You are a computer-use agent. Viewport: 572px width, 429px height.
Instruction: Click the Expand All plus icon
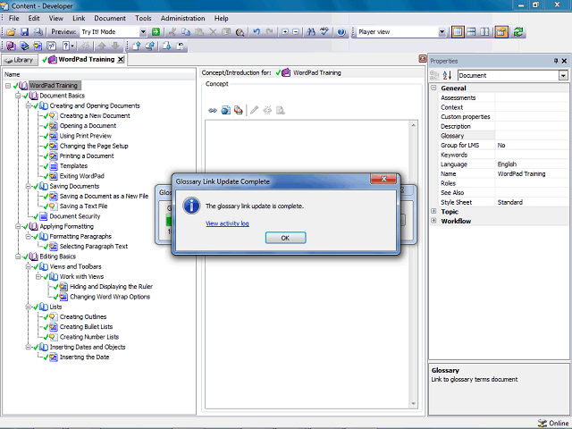click(285, 32)
